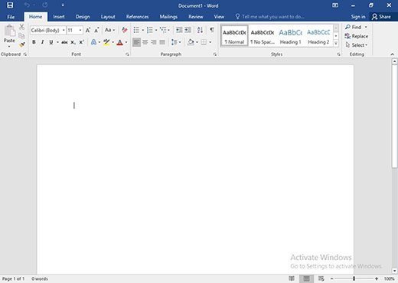Screen dimensions: 398x283
Task: Apply the Heading 1 style
Action: coord(291,36)
